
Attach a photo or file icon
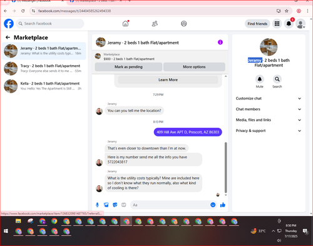106,205
